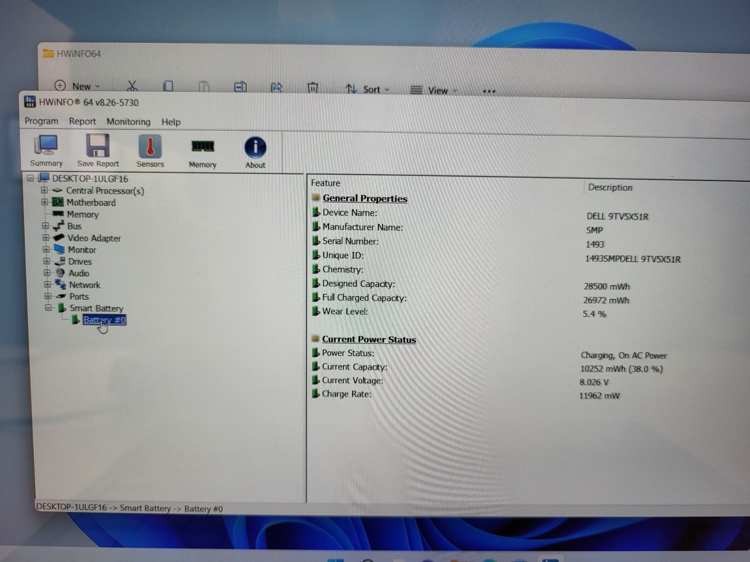Expand the Drives node
750x562 pixels.
tap(47, 261)
